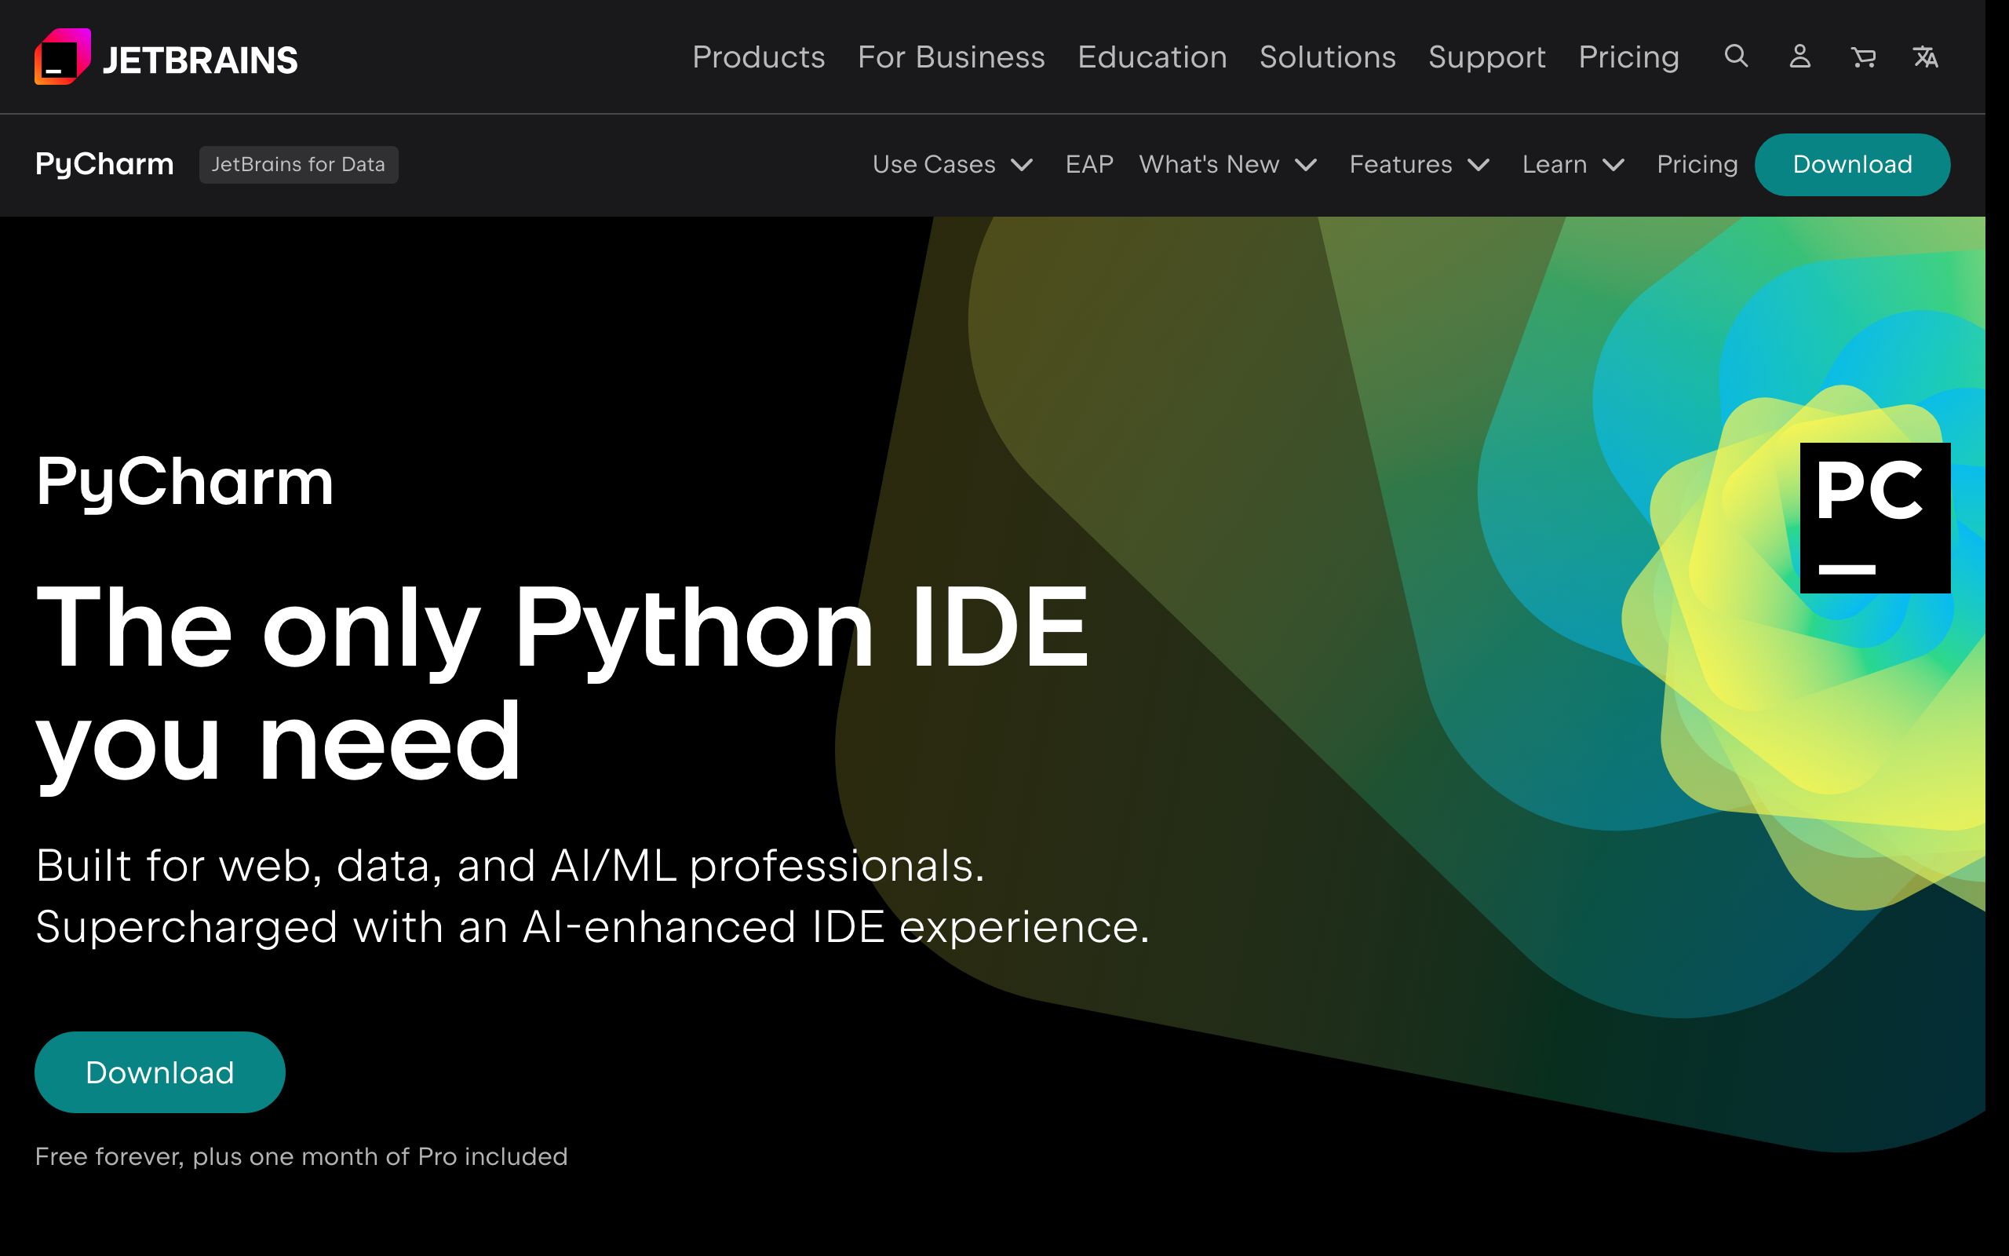Image resolution: width=2009 pixels, height=1256 pixels.
Task: Expand the Features dropdown
Action: click(1420, 165)
